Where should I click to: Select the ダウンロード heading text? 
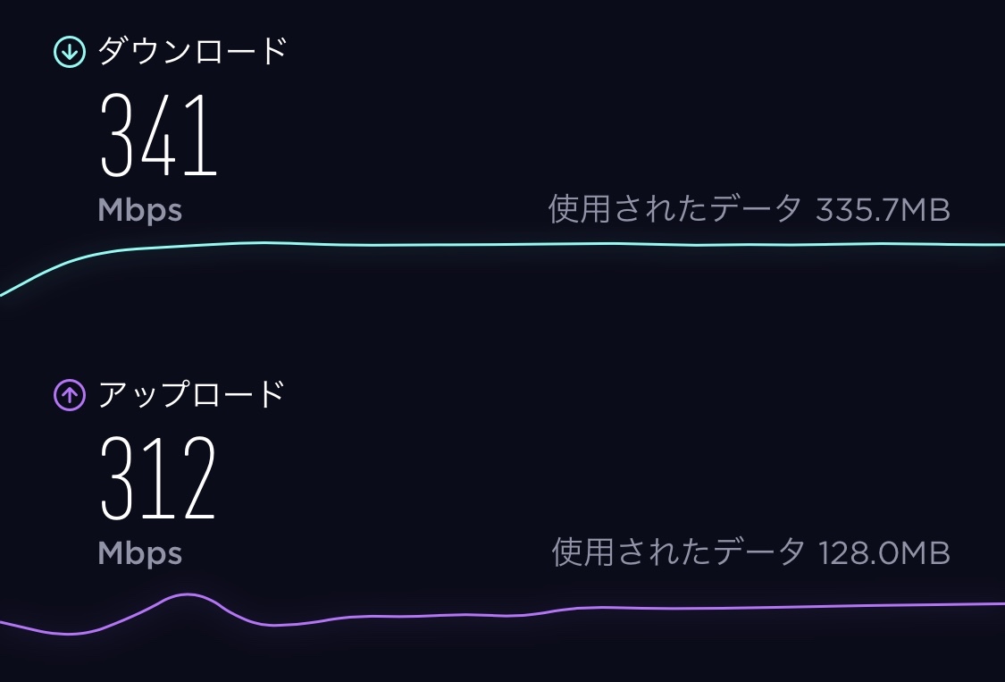click(191, 51)
